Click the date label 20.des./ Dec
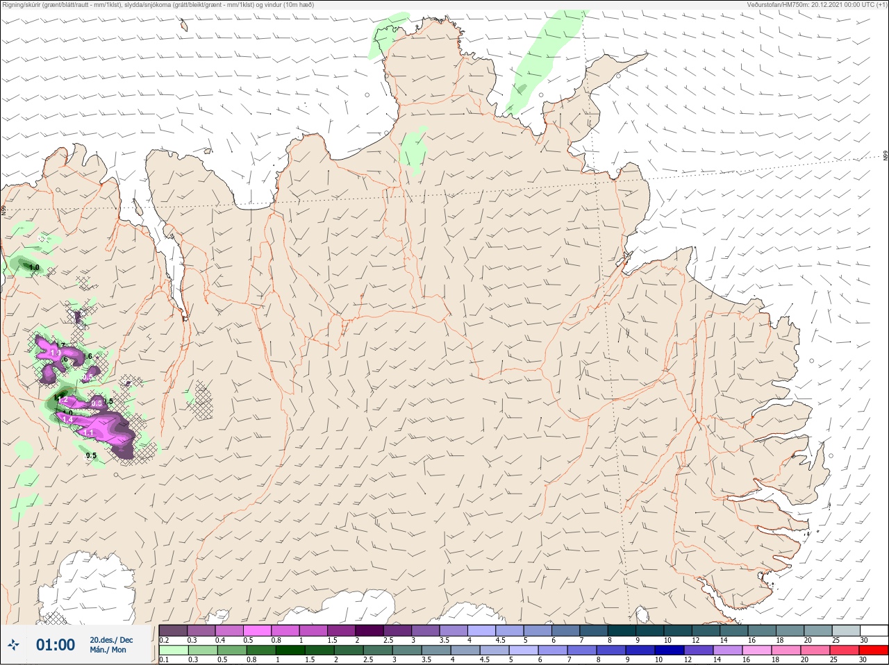 [x=111, y=640]
